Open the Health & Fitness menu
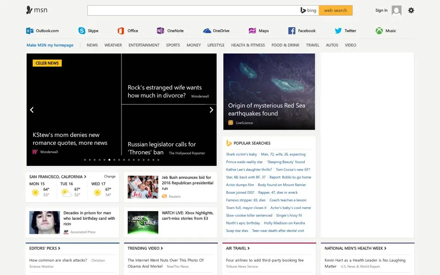The image size is (440, 275). point(248,45)
